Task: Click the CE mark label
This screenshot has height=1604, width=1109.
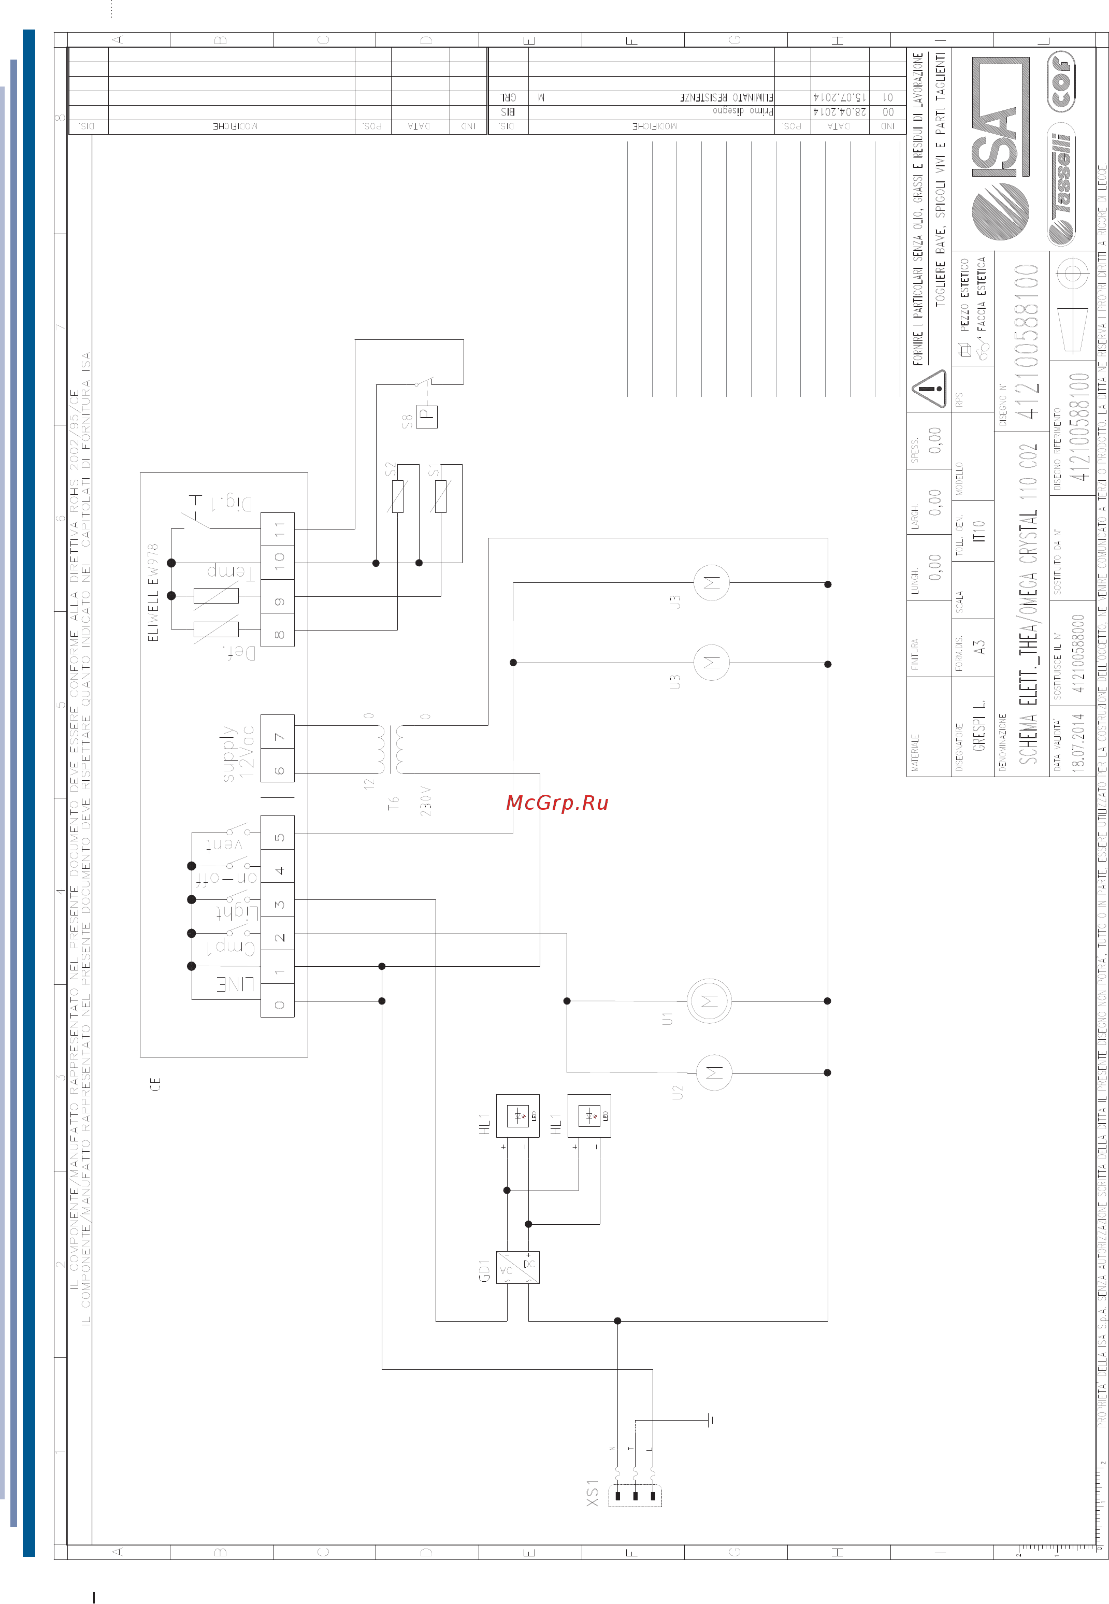Action: (155, 1084)
